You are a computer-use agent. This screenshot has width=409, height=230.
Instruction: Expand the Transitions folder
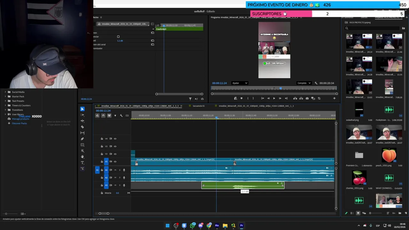[x=5, y=110]
